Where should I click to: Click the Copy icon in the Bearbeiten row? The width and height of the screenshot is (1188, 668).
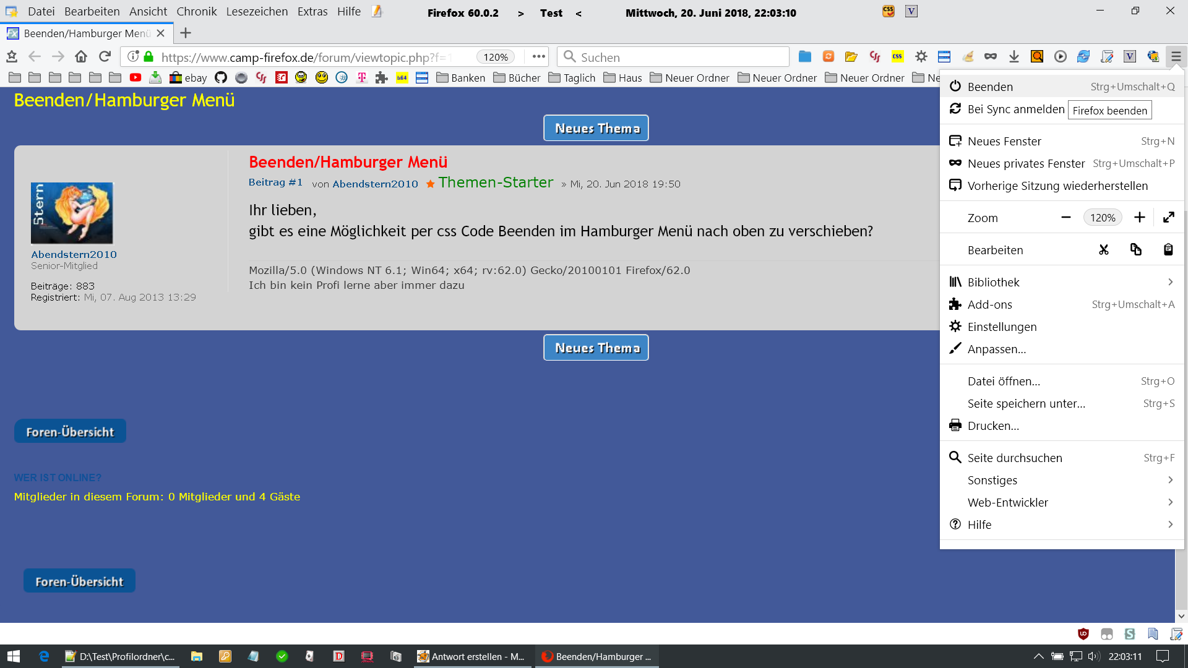click(1136, 250)
